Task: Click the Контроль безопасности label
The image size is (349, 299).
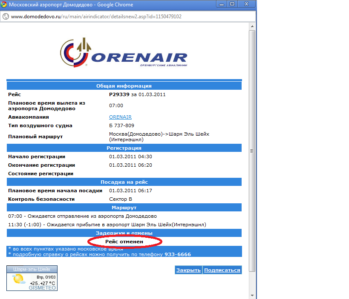Action: point(41,199)
